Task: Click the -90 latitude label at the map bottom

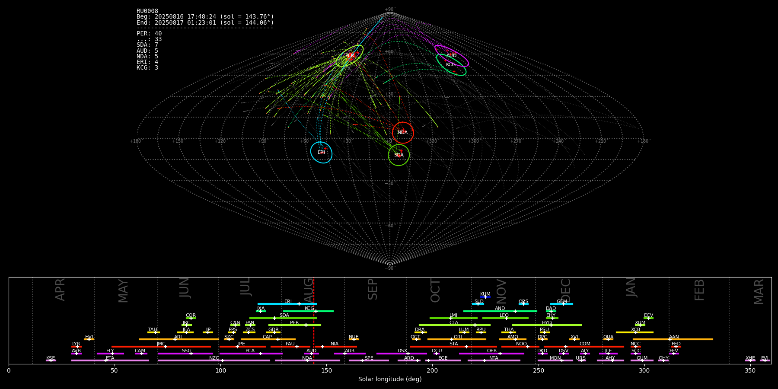Action: point(390,268)
